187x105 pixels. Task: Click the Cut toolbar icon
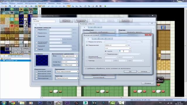[x=15, y=6]
